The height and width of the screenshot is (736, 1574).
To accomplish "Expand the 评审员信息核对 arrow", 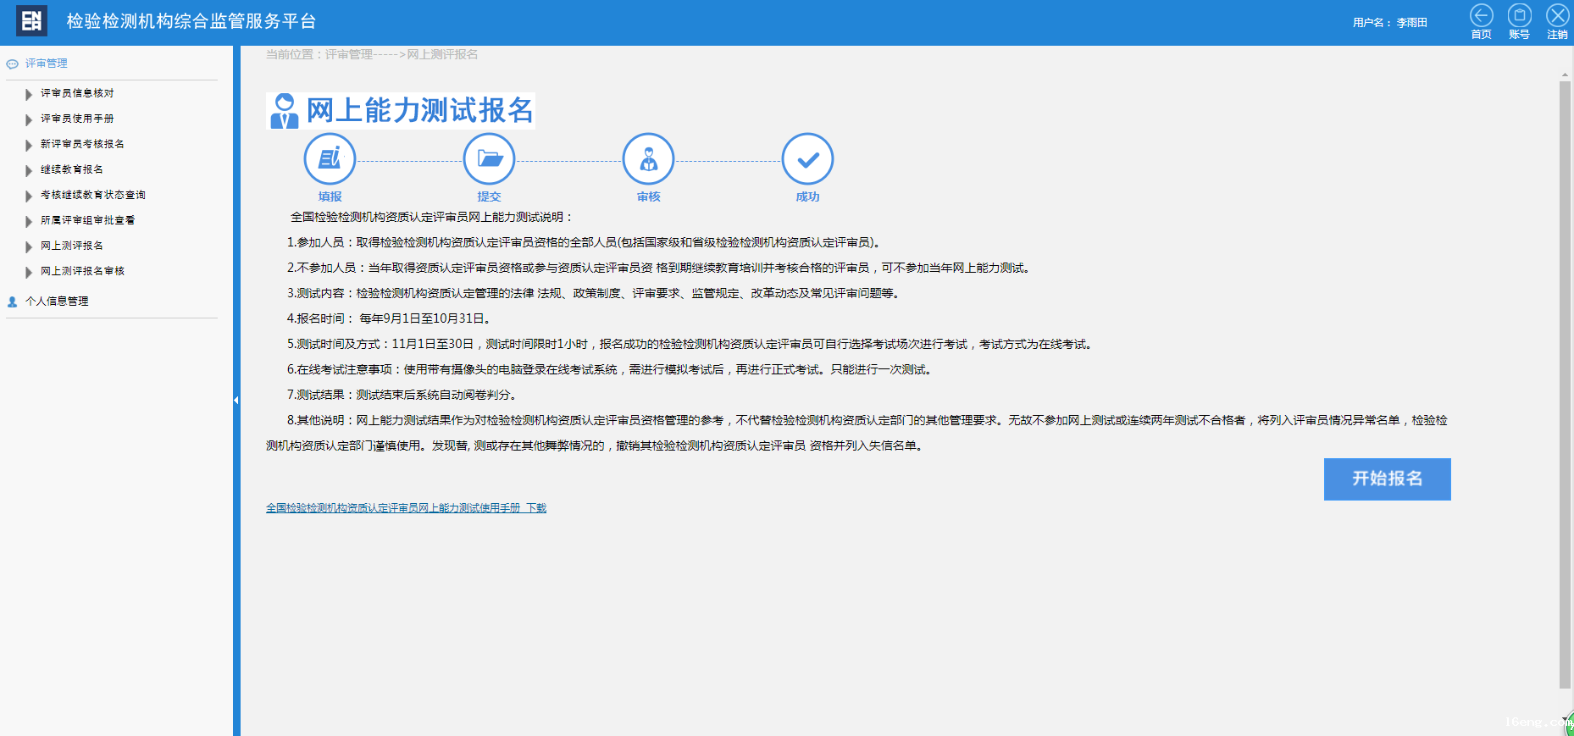I will [29, 94].
